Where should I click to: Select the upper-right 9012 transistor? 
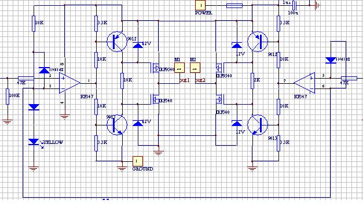pyautogui.click(x=258, y=42)
